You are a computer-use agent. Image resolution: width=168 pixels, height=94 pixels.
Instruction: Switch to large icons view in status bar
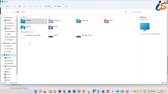tap(165, 83)
